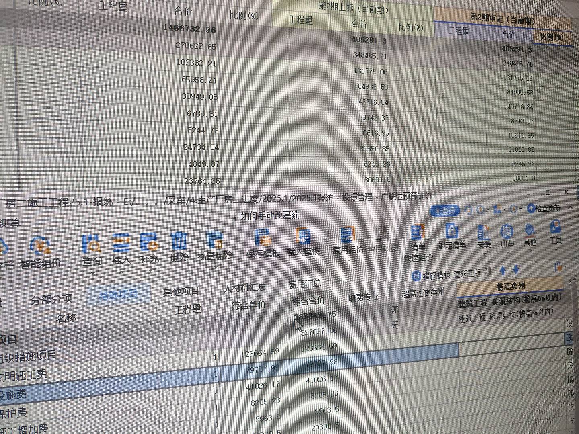The height and width of the screenshot is (434, 579).
Task: Select the 组织措施项目 row
Action: [x=29, y=356]
